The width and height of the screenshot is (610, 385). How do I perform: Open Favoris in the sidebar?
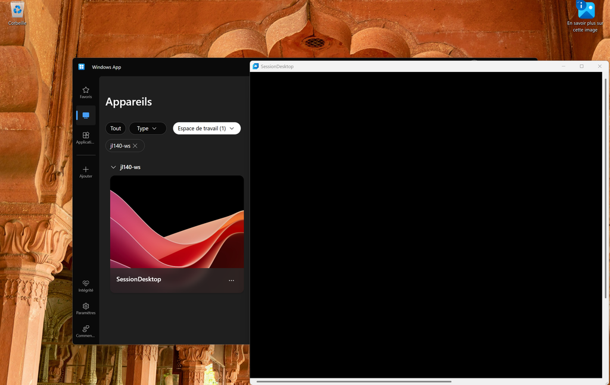(x=86, y=92)
